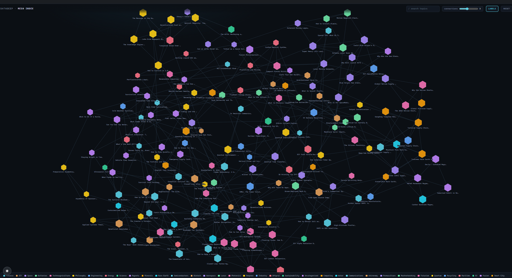Click 'Can You Use Tap Water' node
The image size is (512, 278).
pos(117,120)
